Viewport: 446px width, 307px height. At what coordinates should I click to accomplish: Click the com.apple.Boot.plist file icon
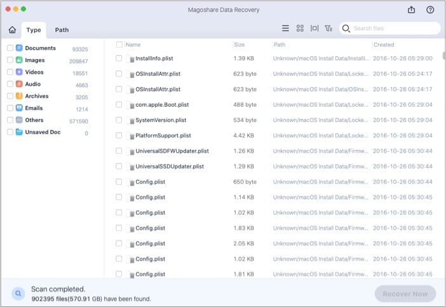(x=131, y=105)
